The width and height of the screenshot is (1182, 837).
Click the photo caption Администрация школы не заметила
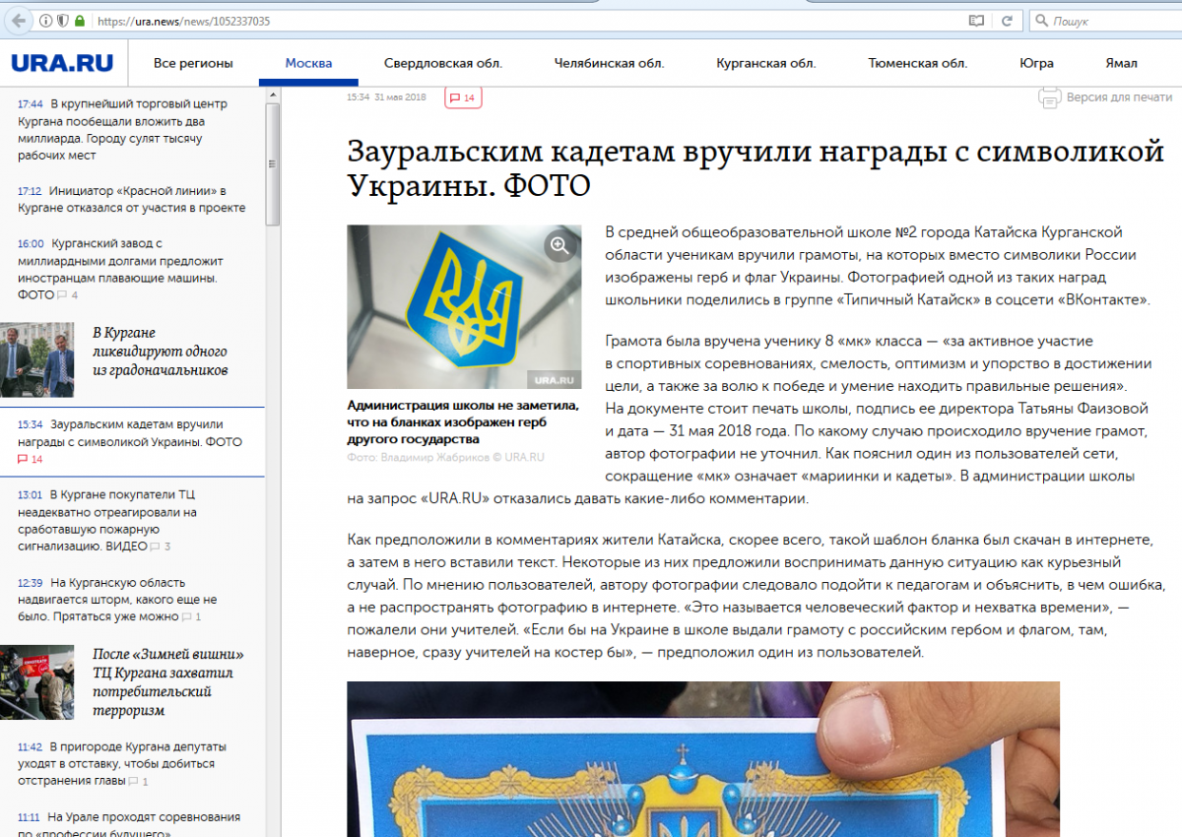pos(462,421)
